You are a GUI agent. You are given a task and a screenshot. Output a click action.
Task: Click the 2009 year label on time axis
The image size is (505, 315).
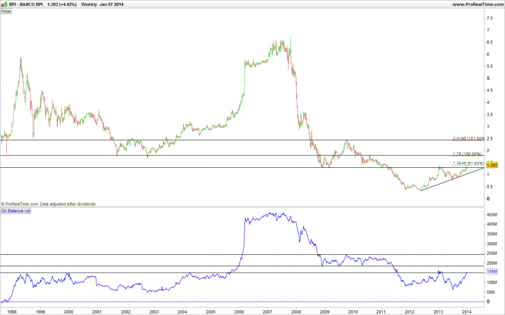[x=325, y=312]
